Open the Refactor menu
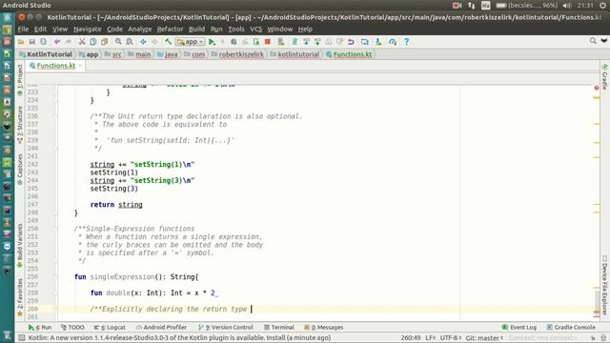 (x=170, y=30)
